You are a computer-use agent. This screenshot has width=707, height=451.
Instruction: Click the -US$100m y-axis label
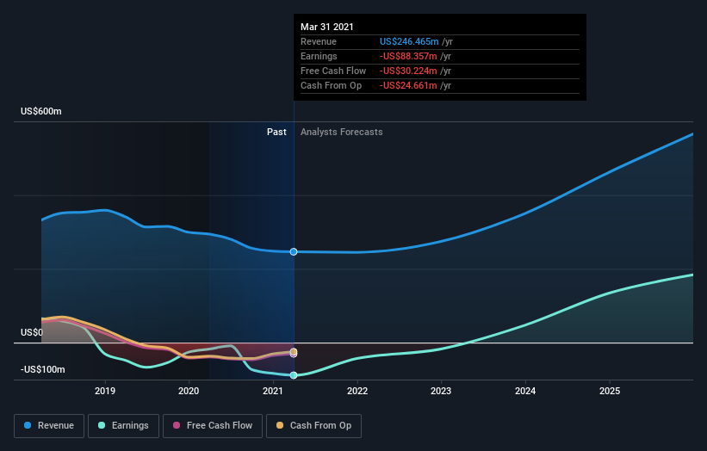coord(43,369)
